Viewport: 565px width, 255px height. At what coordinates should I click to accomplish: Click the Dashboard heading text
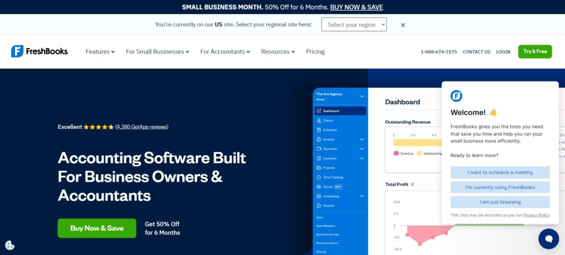(x=402, y=102)
